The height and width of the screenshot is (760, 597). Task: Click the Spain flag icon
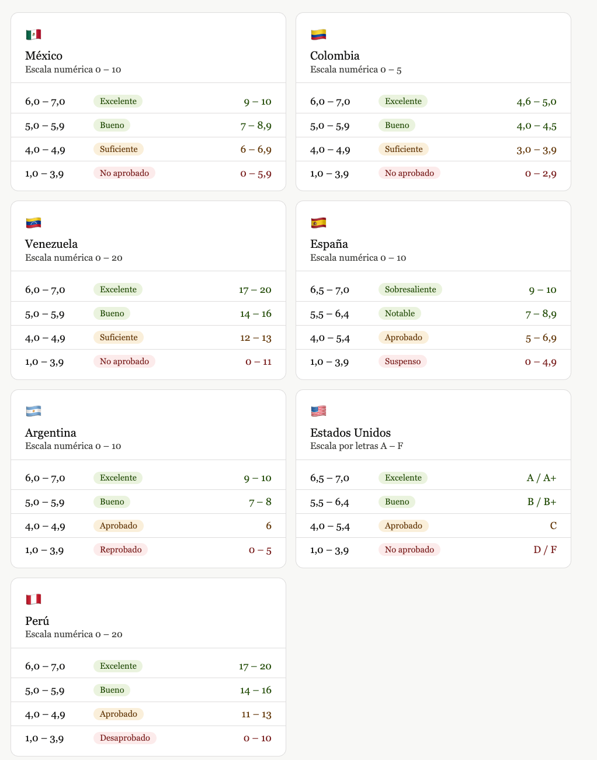318,223
